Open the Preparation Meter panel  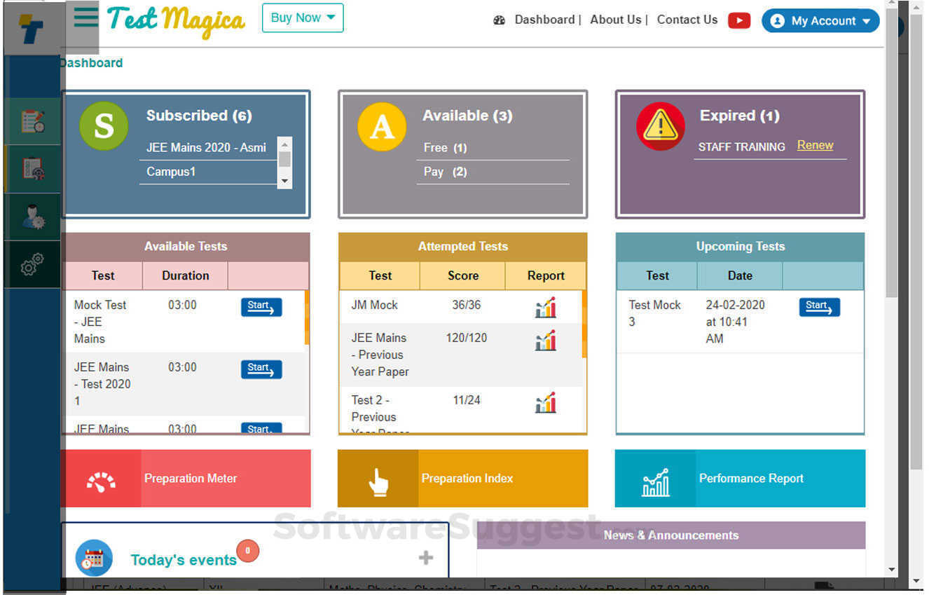click(186, 478)
